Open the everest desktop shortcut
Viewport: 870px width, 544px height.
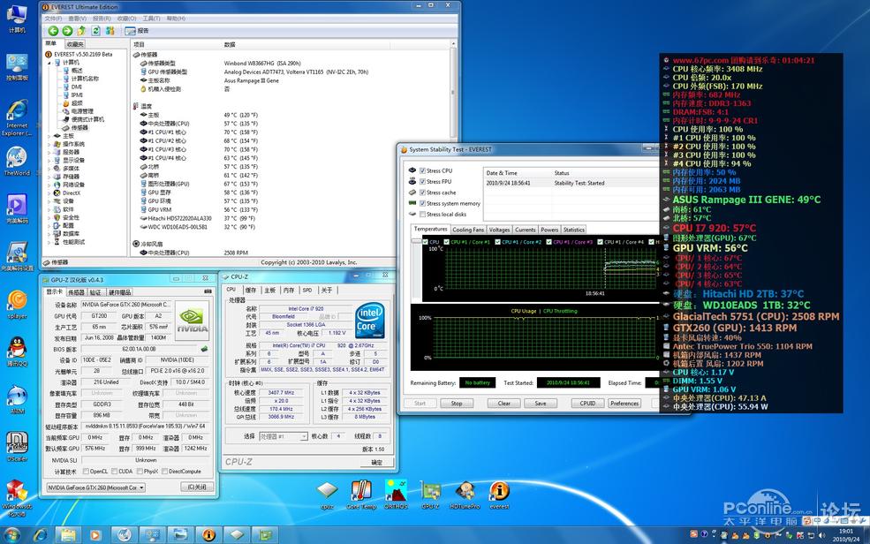(x=499, y=494)
